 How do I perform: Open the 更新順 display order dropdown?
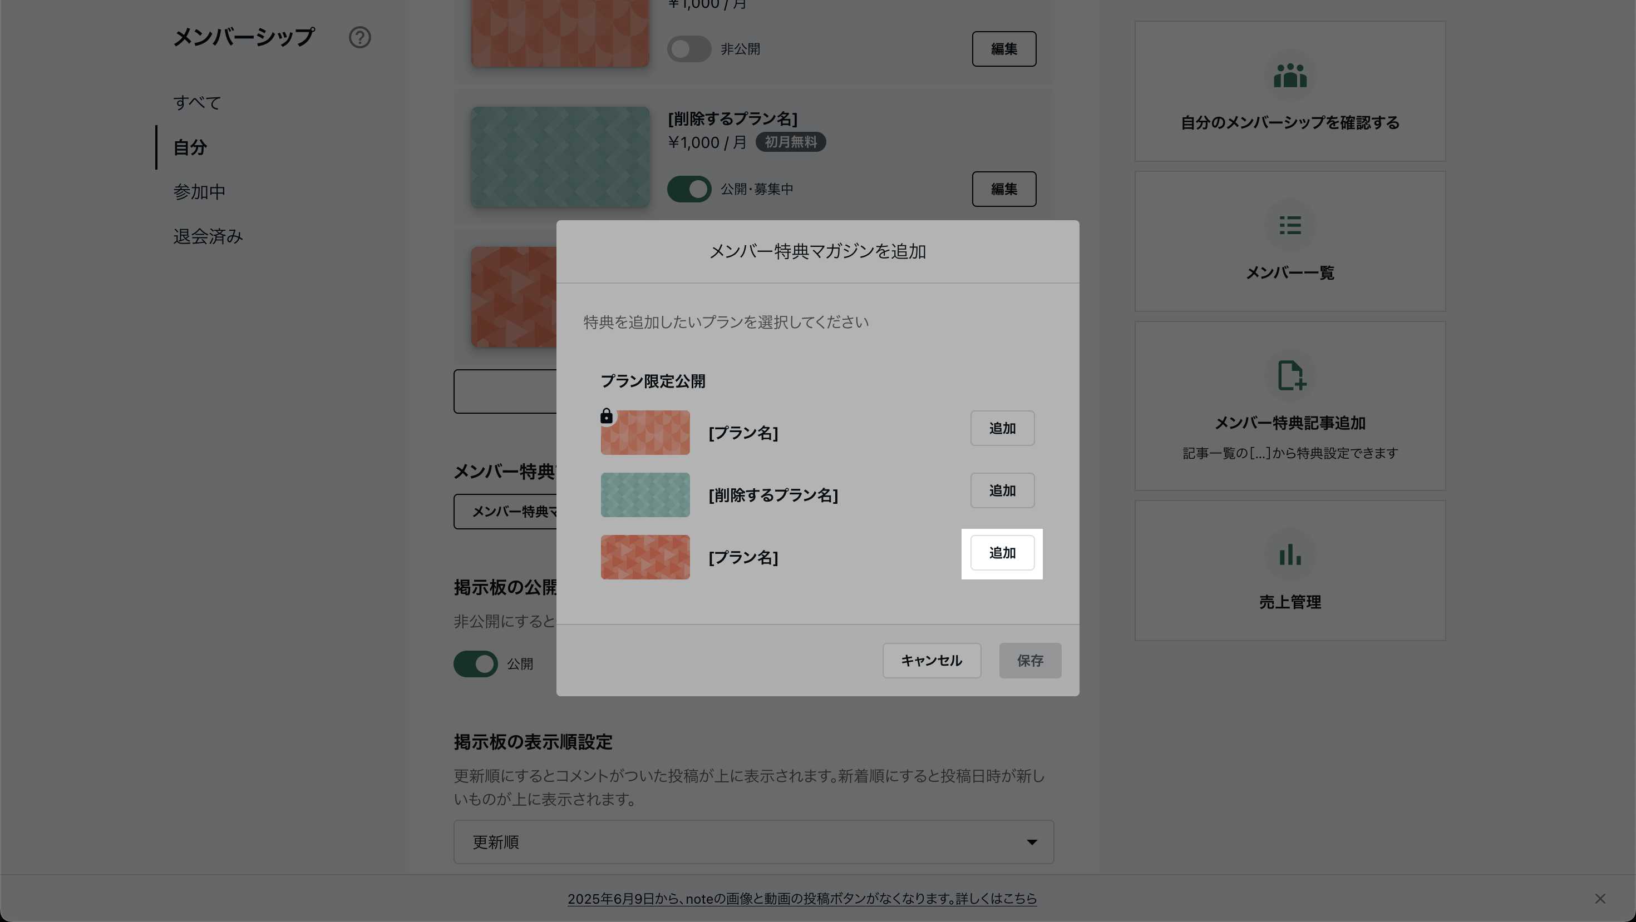tap(754, 842)
